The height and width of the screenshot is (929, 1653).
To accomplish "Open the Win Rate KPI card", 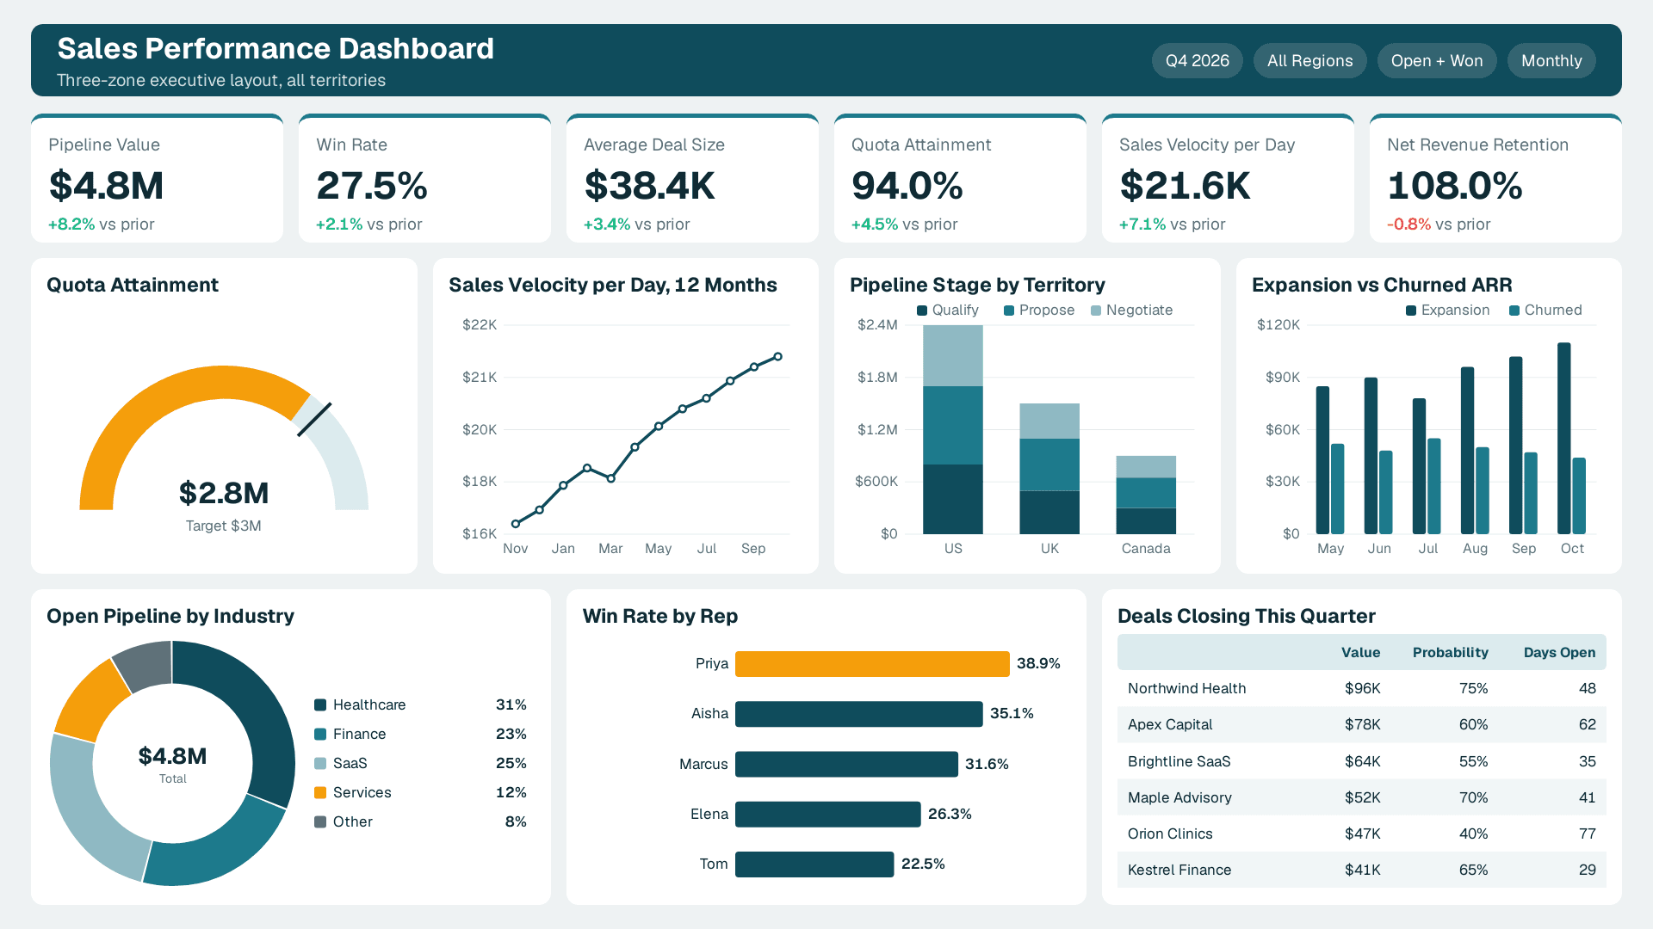I will click(x=424, y=178).
